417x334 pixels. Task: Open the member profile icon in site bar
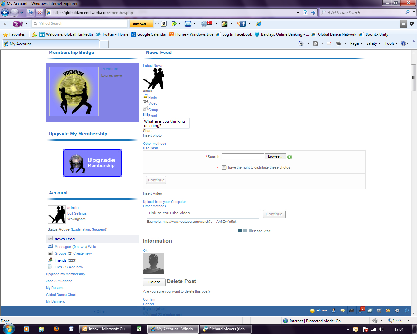(334, 311)
